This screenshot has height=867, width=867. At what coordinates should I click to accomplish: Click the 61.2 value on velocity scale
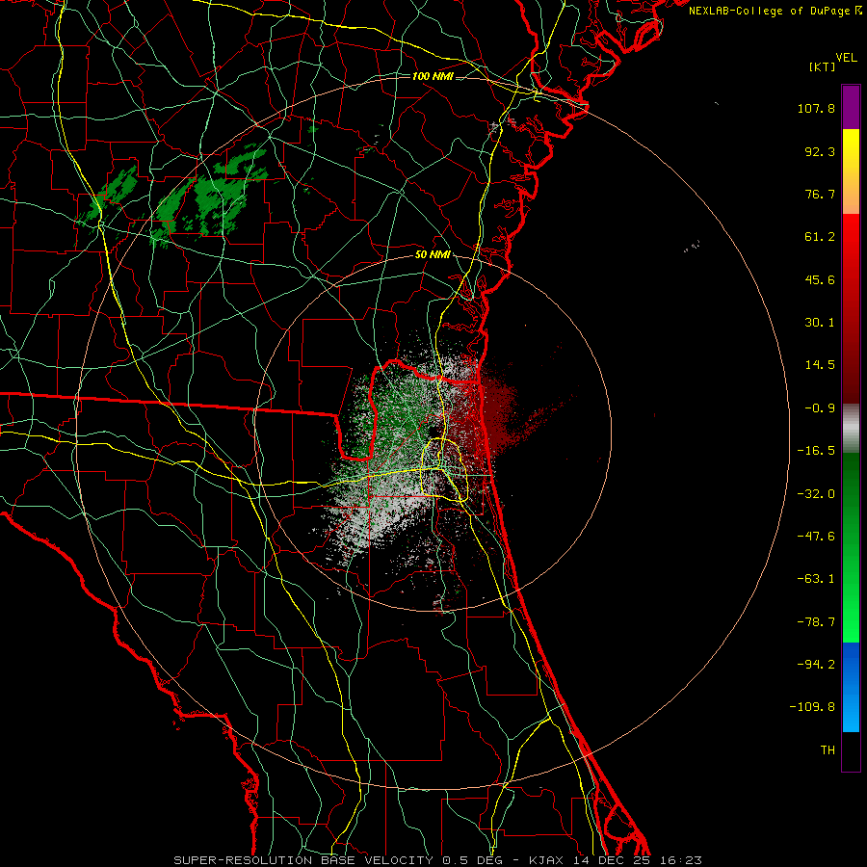[x=820, y=237]
